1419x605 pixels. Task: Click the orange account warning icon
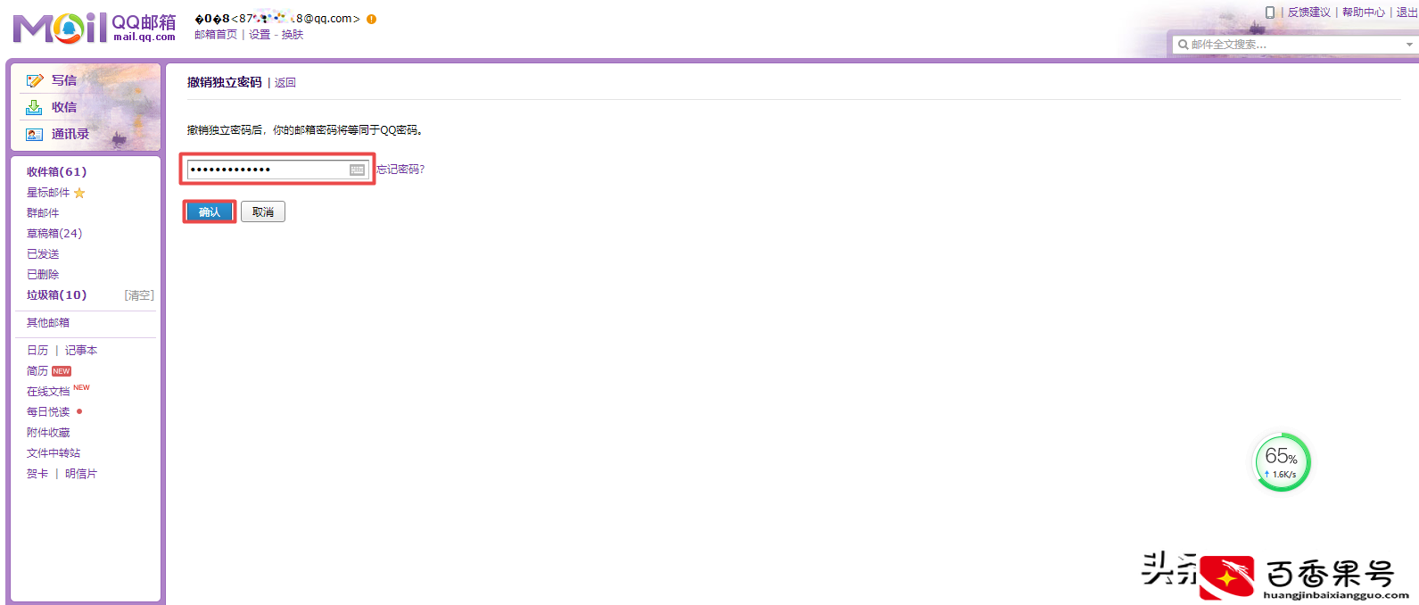tap(371, 19)
